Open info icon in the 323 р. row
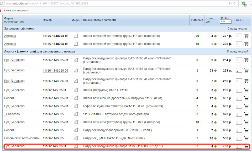The image size is (252, 153). click(x=76, y=114)
